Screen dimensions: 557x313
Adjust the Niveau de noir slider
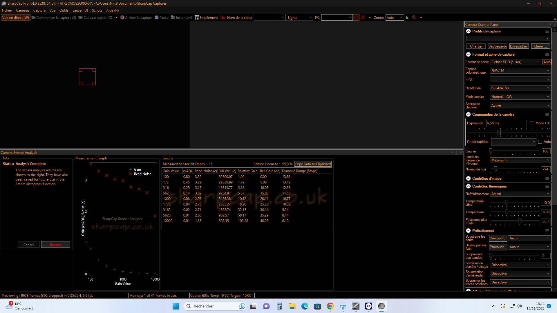(x=495, y=169)
